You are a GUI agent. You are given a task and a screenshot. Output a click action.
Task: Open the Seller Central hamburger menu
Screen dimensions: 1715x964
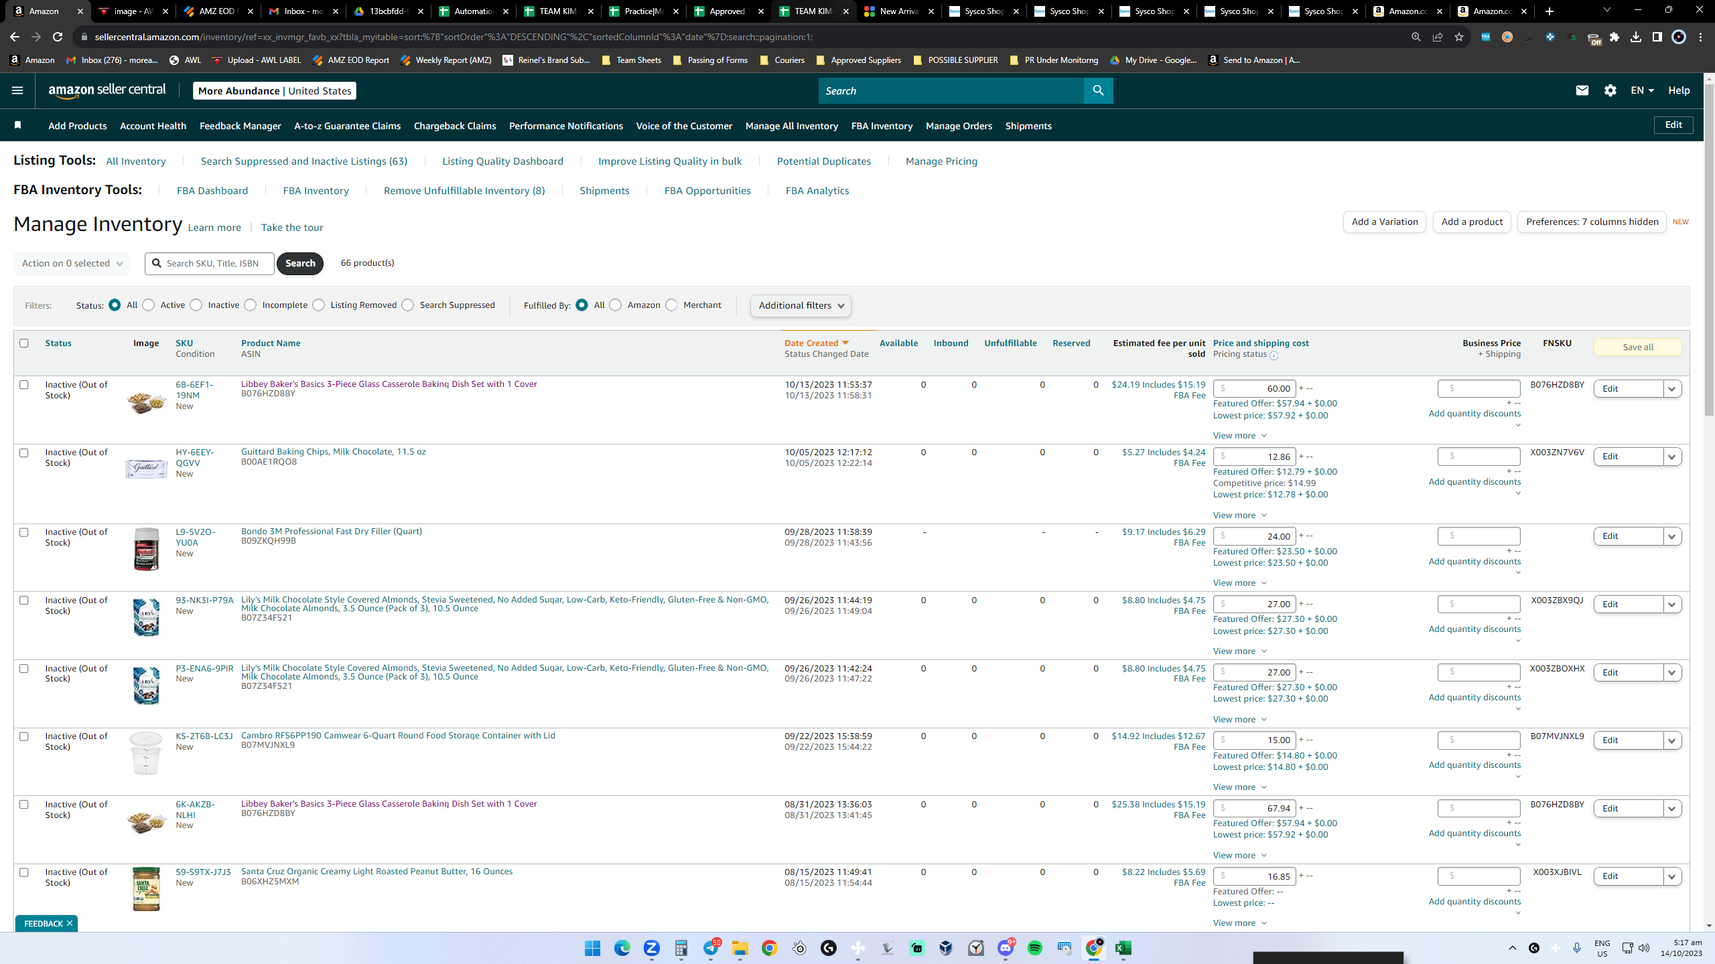[17, 90]
